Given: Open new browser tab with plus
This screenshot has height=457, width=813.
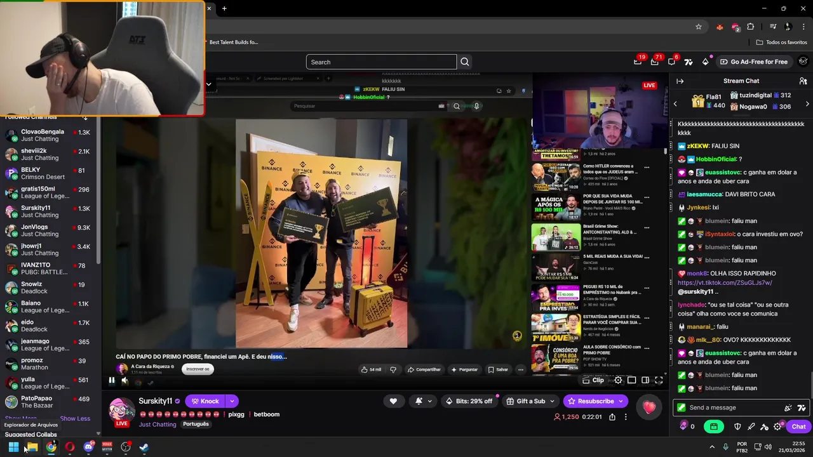Looking at the screenshot, I should point(224,8).
